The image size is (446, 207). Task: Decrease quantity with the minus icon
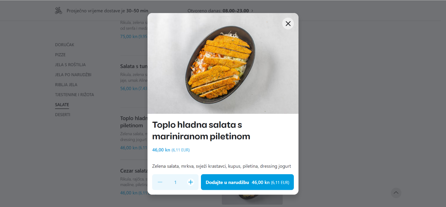[160, 182]
